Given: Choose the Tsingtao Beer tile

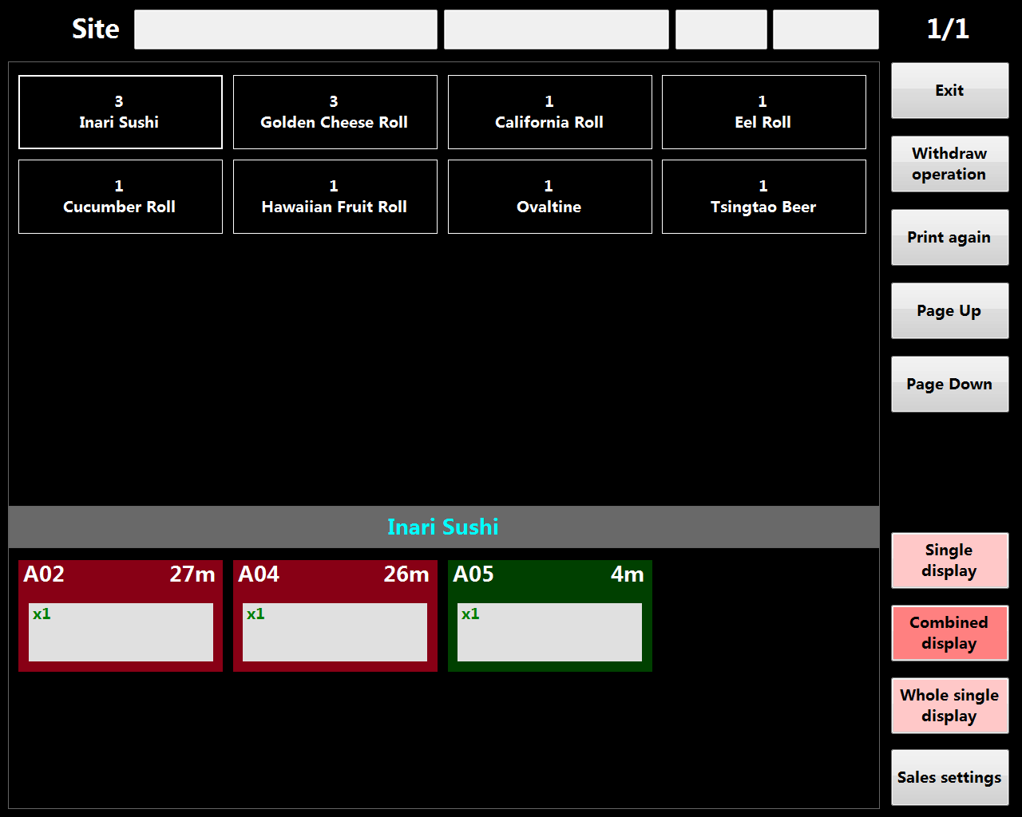Looking at the screenshot, I should (764, 196).
